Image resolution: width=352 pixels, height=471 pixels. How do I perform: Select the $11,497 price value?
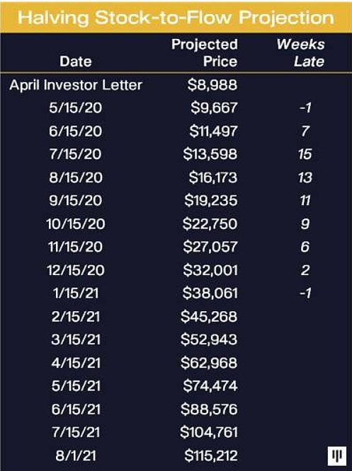(213, 132)
